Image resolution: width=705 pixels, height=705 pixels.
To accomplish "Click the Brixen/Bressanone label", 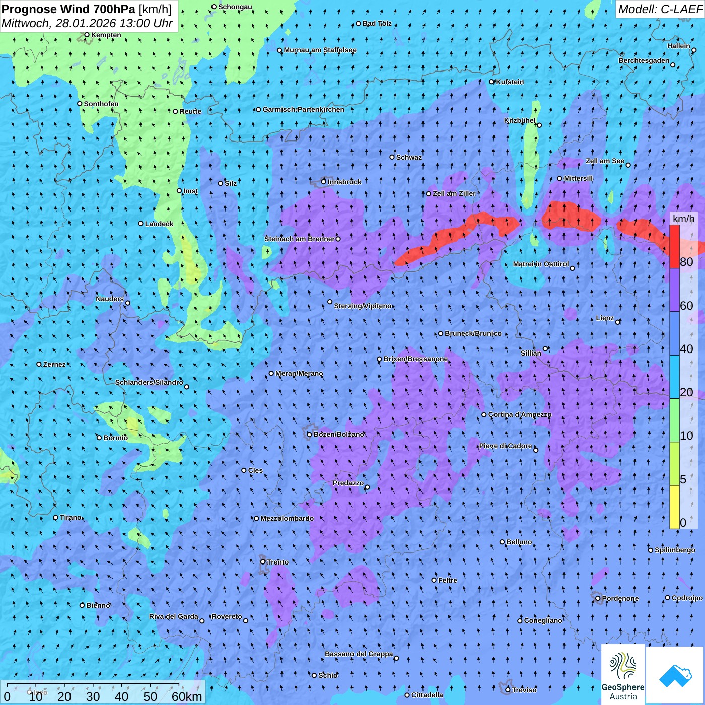I will [415, 359].
